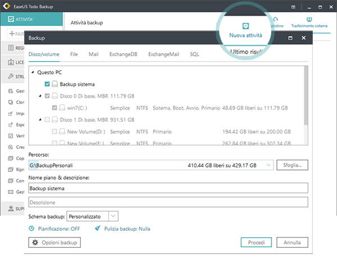
Task: Maximize the Backup dialog window
Action: [290, 38]
